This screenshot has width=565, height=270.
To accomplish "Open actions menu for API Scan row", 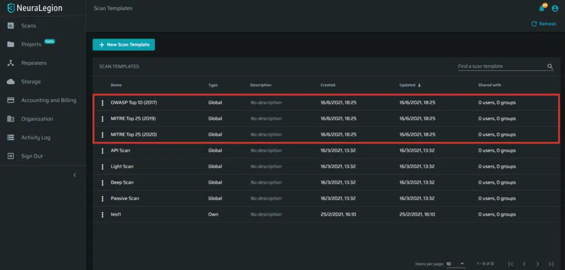I will click(x=102, y=151).
